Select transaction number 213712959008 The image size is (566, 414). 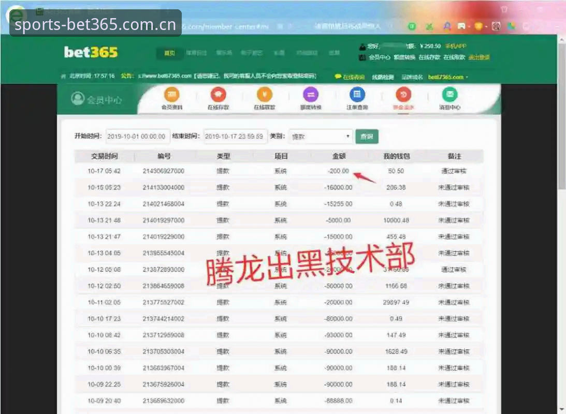pyautogui.click(x=164, y=335)
